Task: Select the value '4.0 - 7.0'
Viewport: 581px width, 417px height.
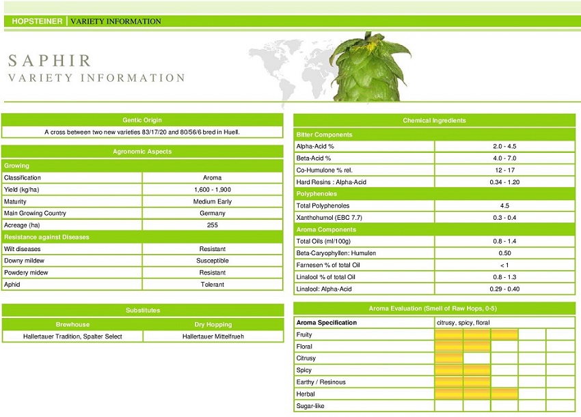Action: (504, 158)
